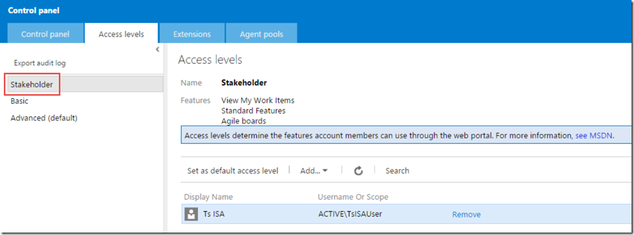Viewport: 634px width, 235px height.
Task: Collapse the left pane with the arrow
Action: pos(158,50)
